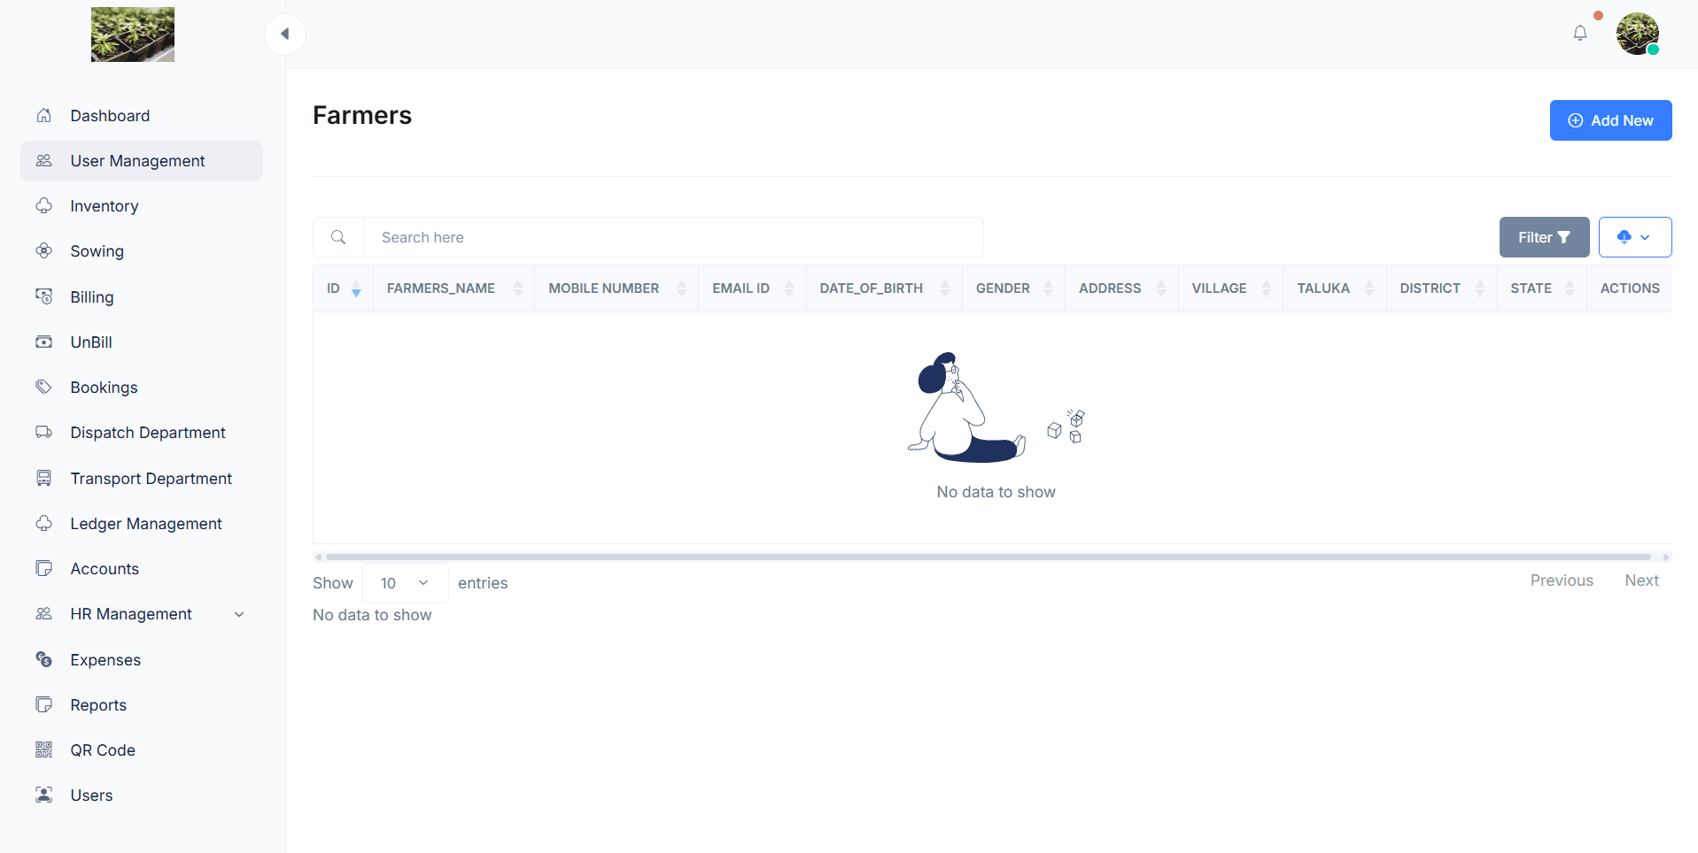Go to Inventory section

point(105,206)
